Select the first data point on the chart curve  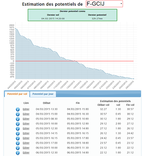tap(16, 29)
